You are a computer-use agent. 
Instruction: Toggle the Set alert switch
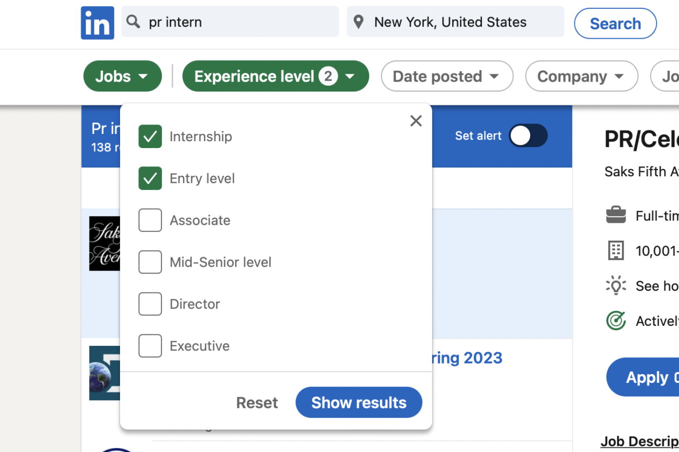coord(528,136)
